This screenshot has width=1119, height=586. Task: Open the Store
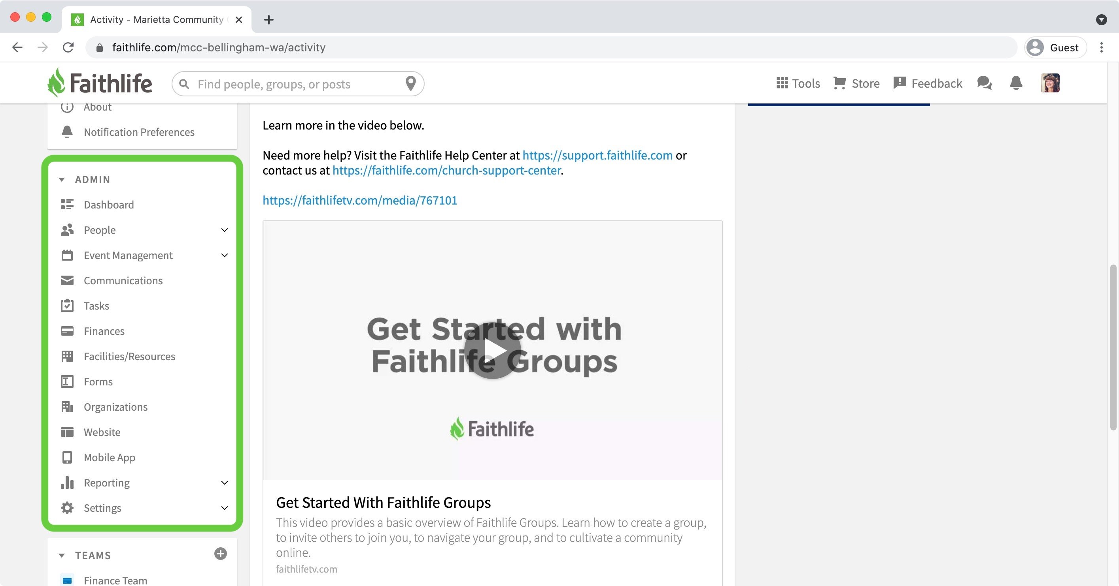[856, 83]
